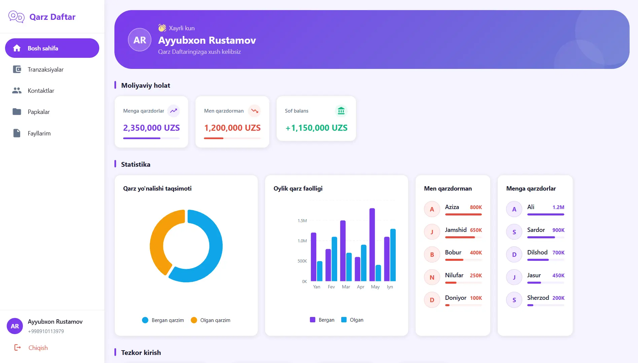Click the Qarz Daftar logo icon

pyautogui.click(x=16, y=17)
